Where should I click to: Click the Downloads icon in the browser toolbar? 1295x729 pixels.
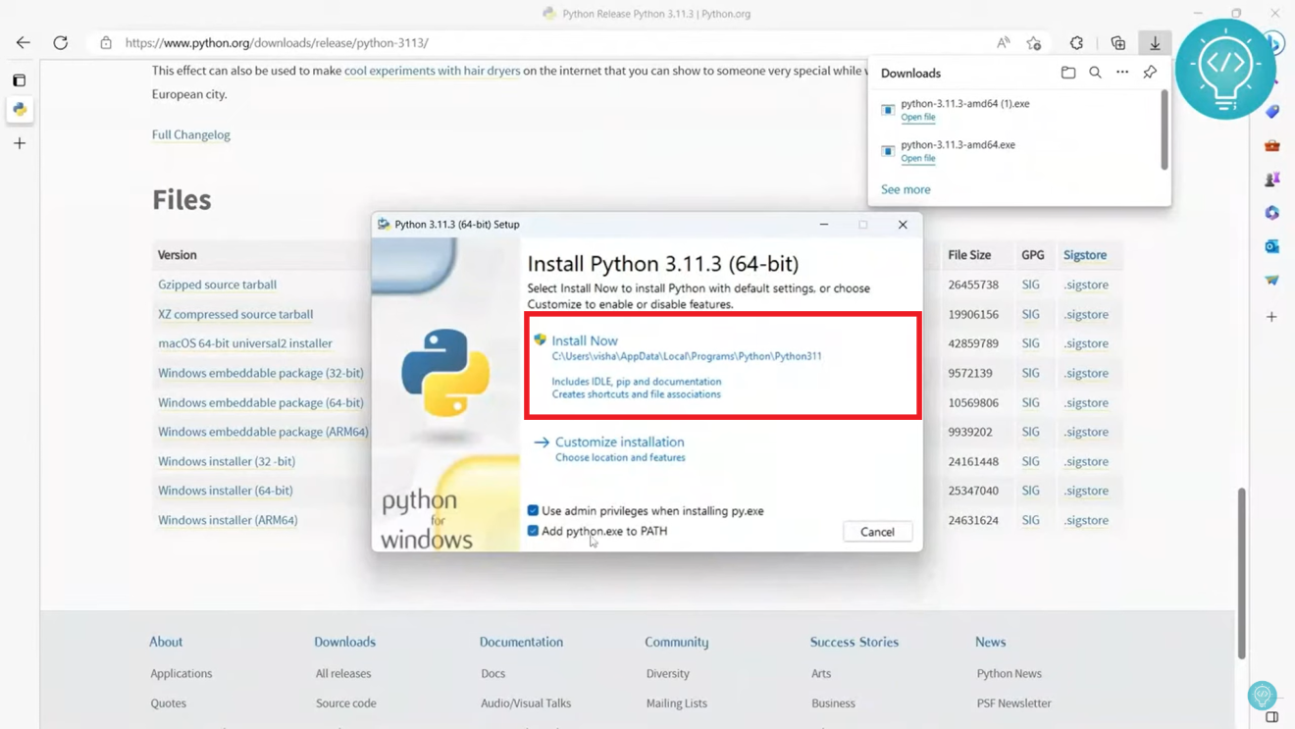(x=1155, y=43)
